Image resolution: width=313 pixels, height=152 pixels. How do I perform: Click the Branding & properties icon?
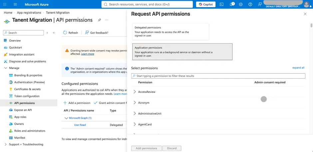[11, 75]
